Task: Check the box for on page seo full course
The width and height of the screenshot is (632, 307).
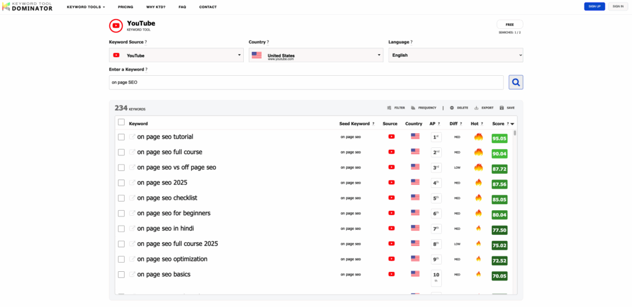Action: 121,152
